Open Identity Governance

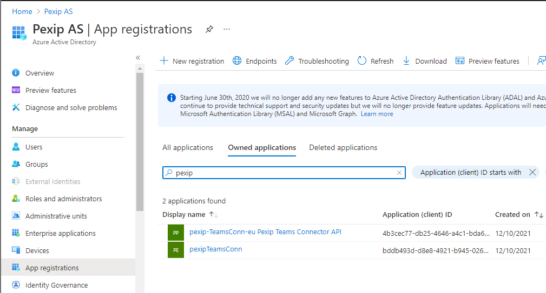coord(57,285)
